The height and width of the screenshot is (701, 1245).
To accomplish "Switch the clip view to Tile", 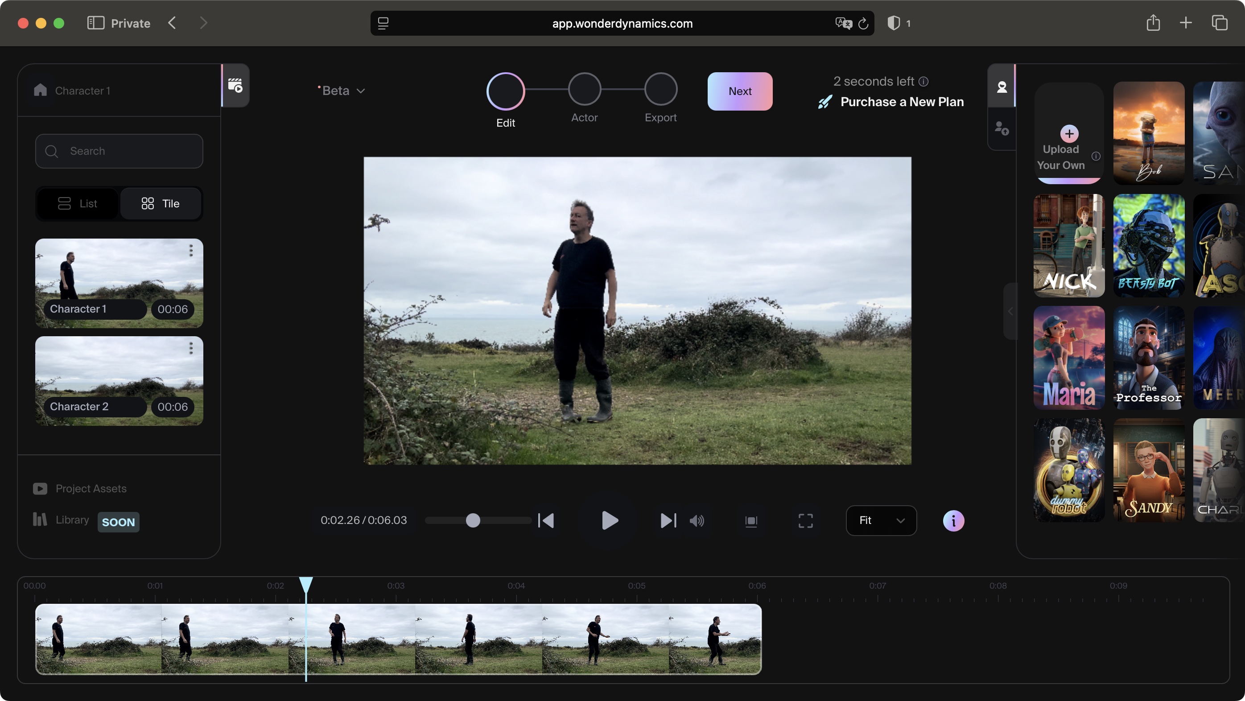I will pos(161,203).
